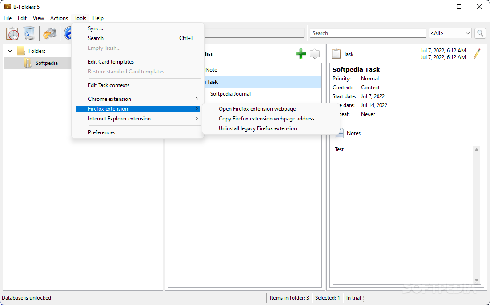
Task: Open the Edit menu
Action: pos(22,18)
